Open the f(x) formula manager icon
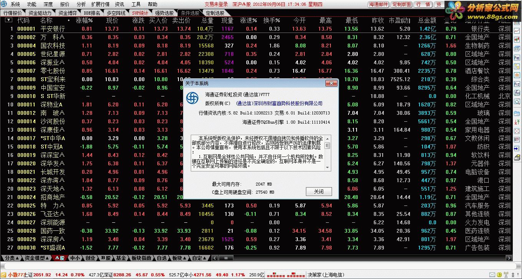Image resolution: width=522 pixels, height=279 pixels. (517, 93)
